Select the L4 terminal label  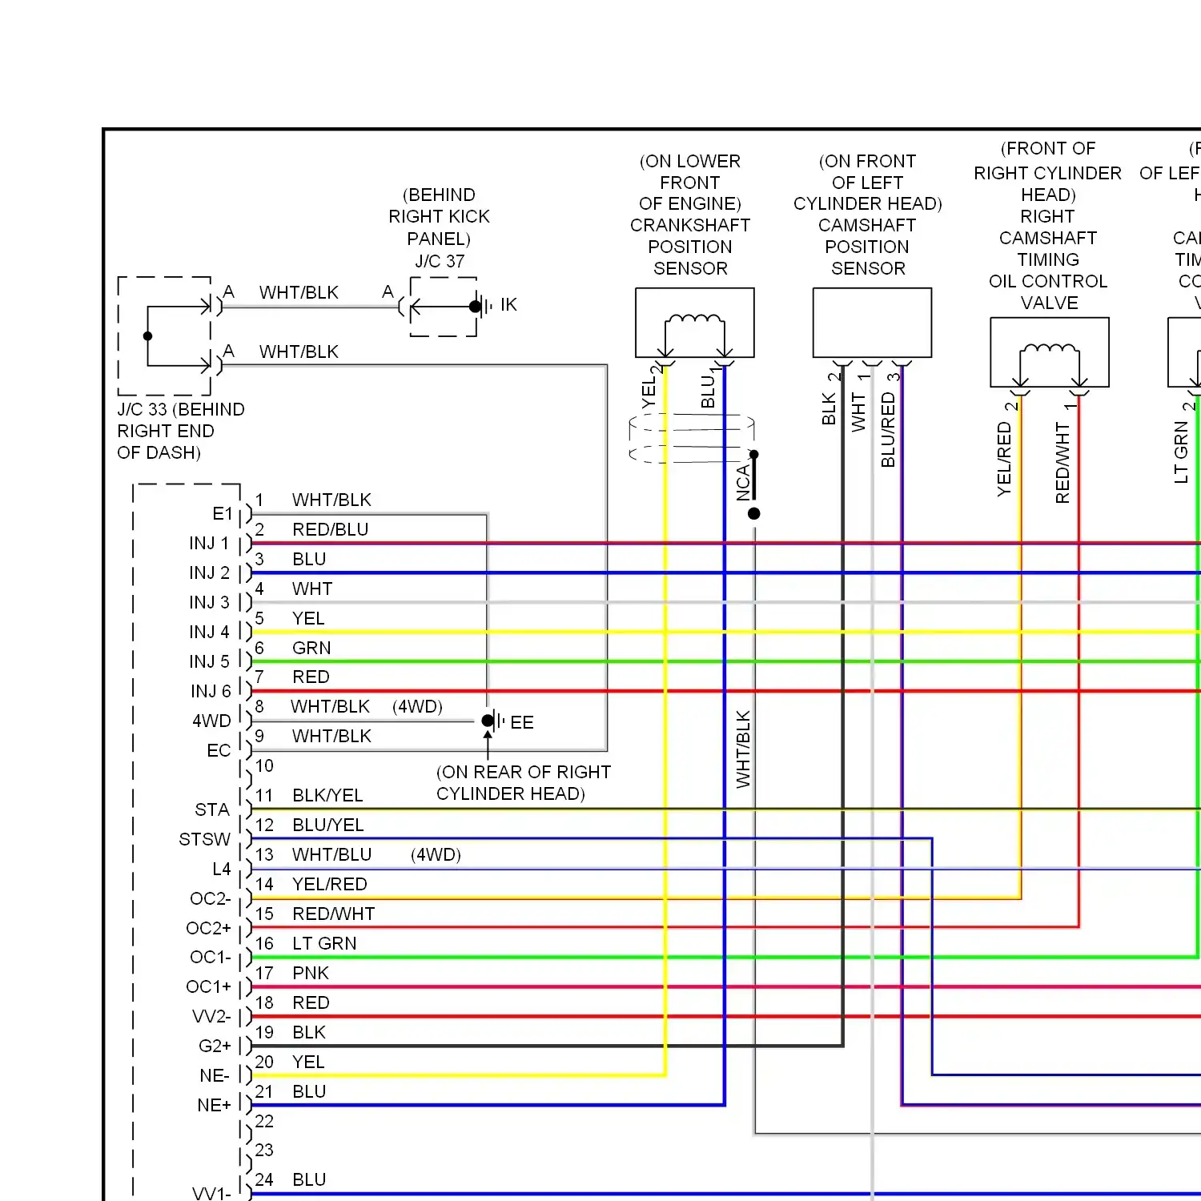pyautogui.click(x=221, y=870)
